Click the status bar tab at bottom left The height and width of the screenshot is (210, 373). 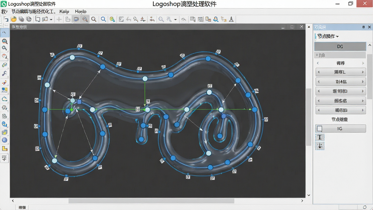point(22,207)
